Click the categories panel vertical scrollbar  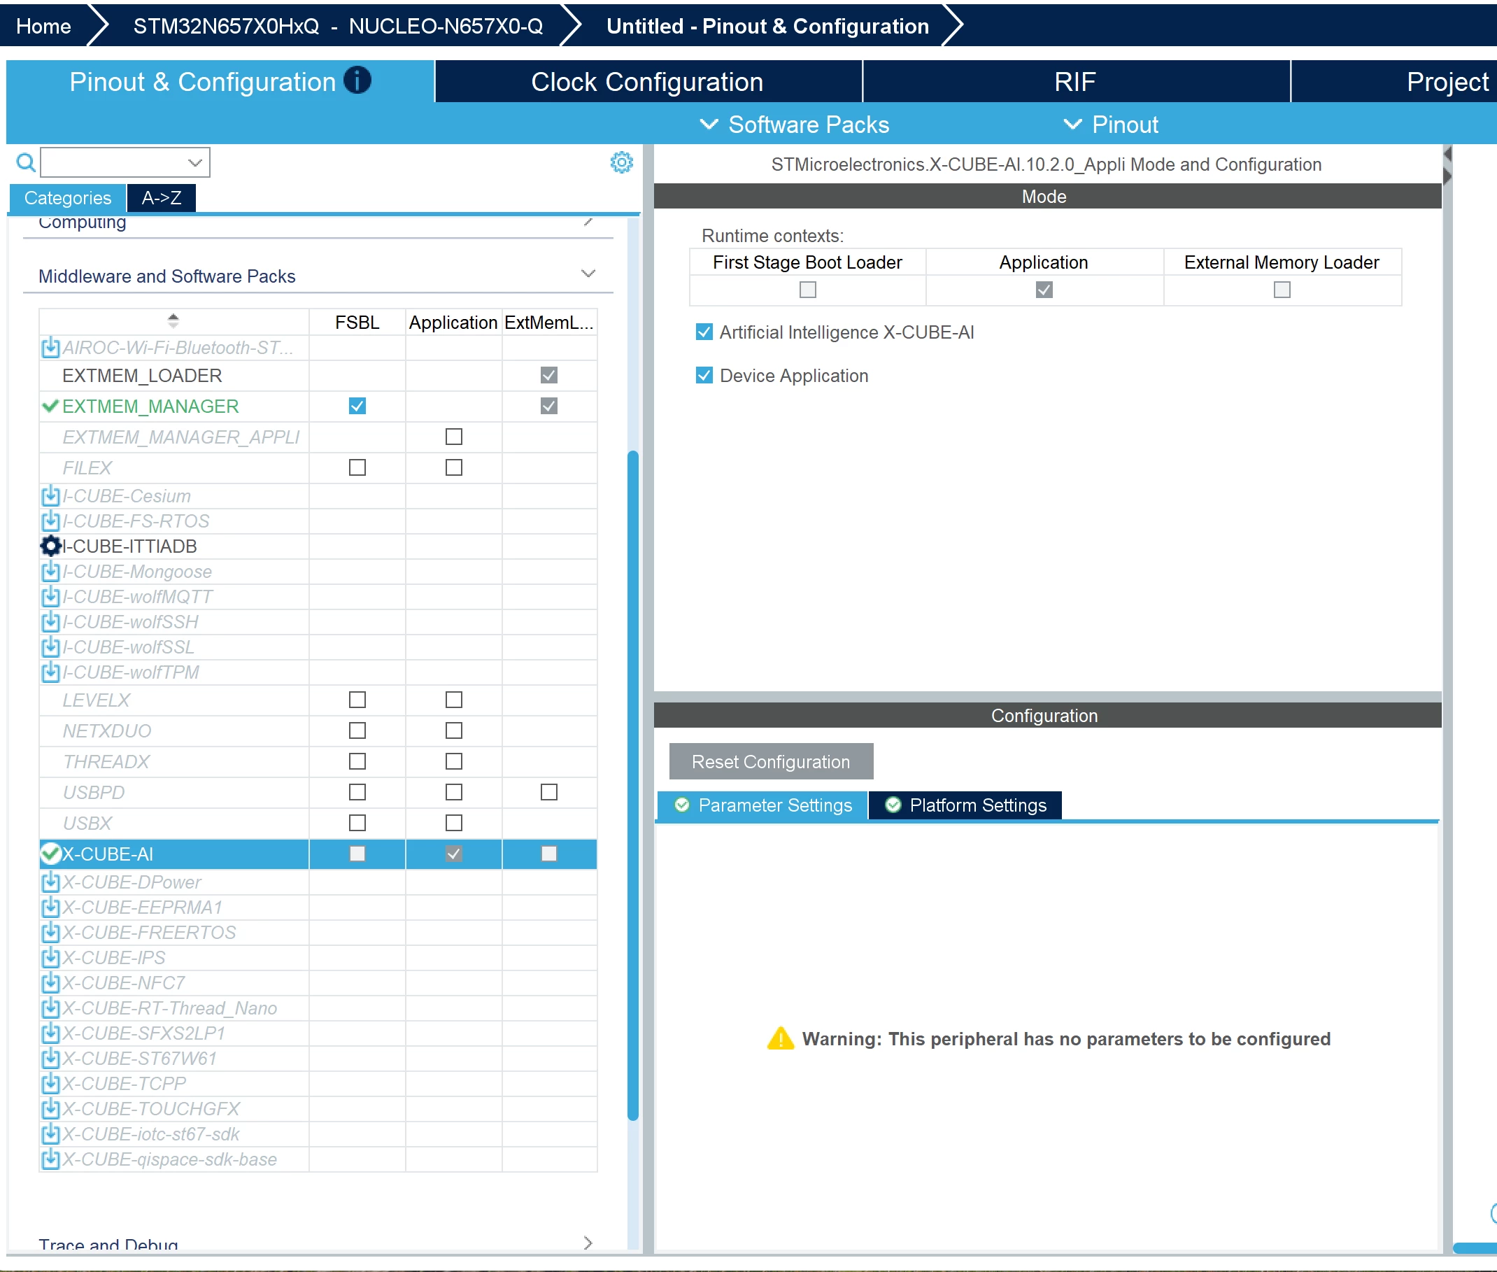click(633, 784)
